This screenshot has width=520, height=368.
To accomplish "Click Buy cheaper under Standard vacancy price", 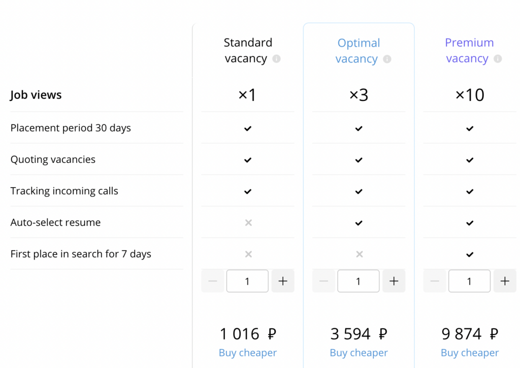I will (248, 353).
